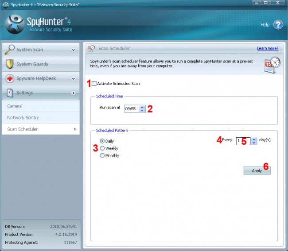Click the blue Help question mark icon
This screenshot has width=288, height=251.
tap(278, 25)
